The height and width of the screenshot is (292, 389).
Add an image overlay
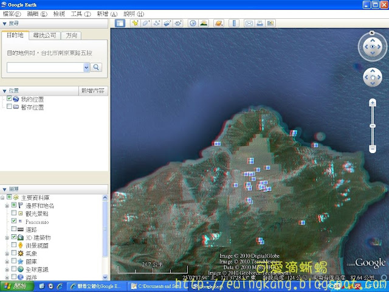pyautogui.click(x=167, y=23)
